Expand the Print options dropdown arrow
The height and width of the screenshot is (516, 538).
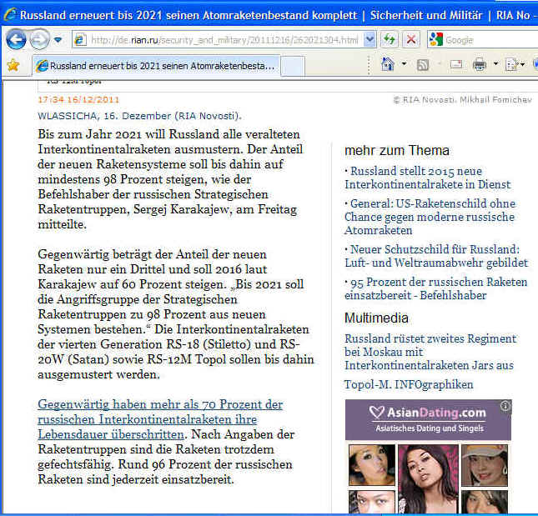[x=495, y=64]
